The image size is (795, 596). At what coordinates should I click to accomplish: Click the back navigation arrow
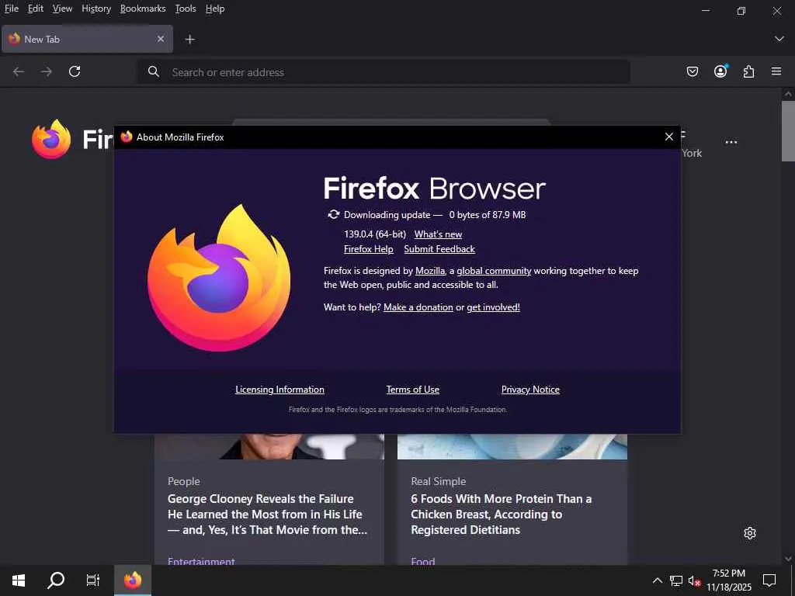point(19,72)
